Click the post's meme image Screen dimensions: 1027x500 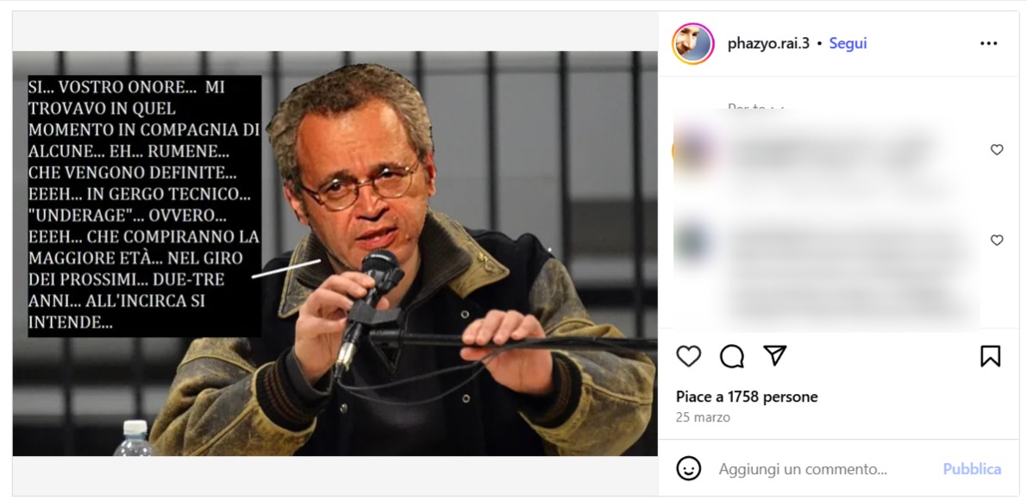[335, 253]
